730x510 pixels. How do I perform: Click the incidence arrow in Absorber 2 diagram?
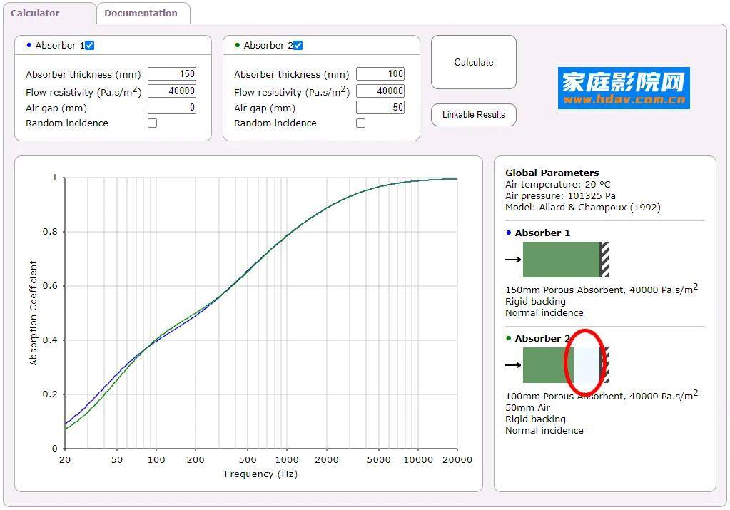coord(513,365)
